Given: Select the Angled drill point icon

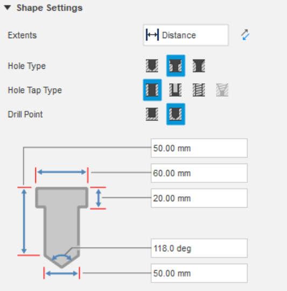Looking at the screenshot, I should pyautogui.click(x=176, y=114).
